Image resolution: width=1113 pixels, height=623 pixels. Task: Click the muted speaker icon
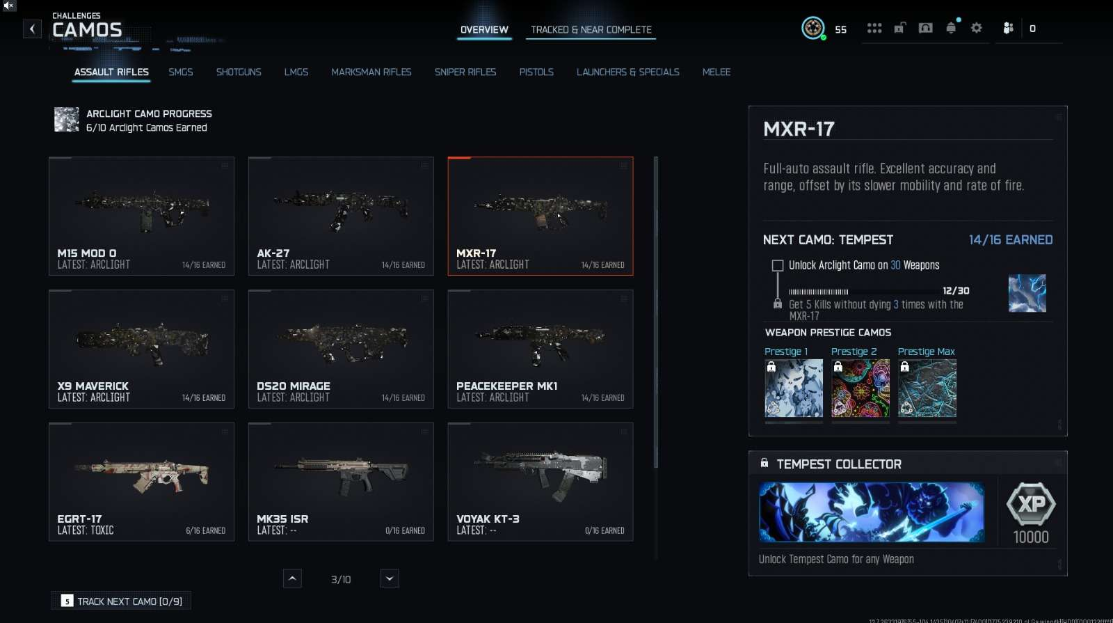pyautogui.click(x=8, y=6)
